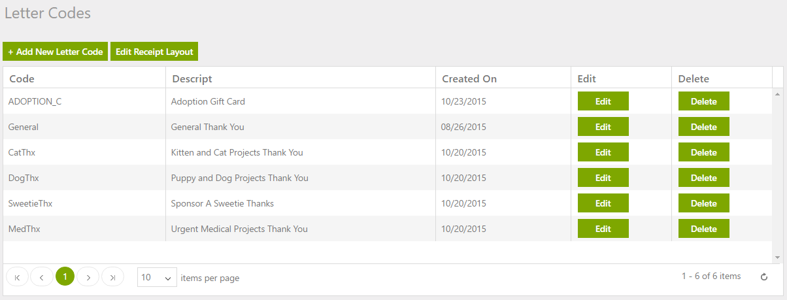Refresh the letter codes grid
The height and width of the screenshot is (300, 787).
[x=764, y=277]
